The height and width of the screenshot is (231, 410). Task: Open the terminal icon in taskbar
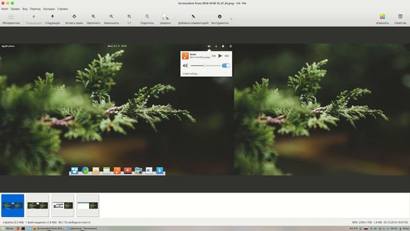point(23,228)
